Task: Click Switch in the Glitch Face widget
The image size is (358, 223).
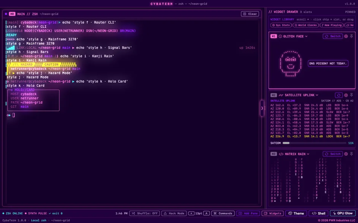Action: coord(333,36)
